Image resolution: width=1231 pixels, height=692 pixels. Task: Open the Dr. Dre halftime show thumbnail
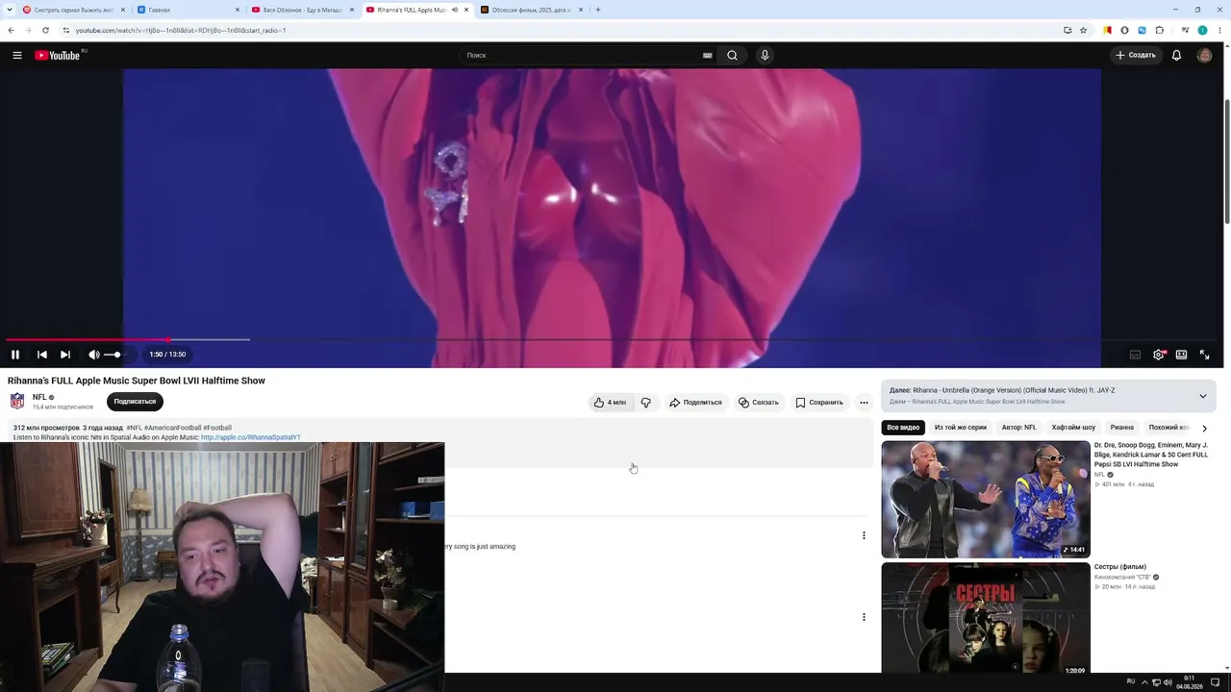pos(986,499)
